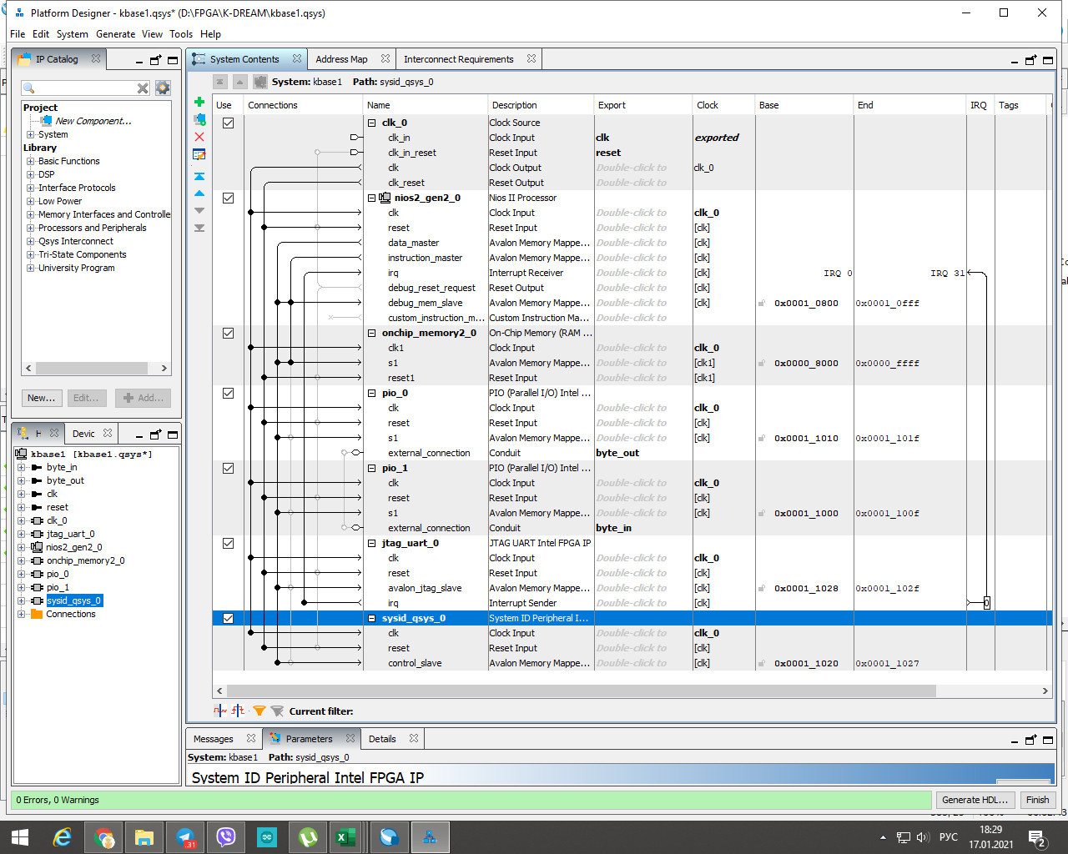Click the clock domains display icon

point(220,711)
